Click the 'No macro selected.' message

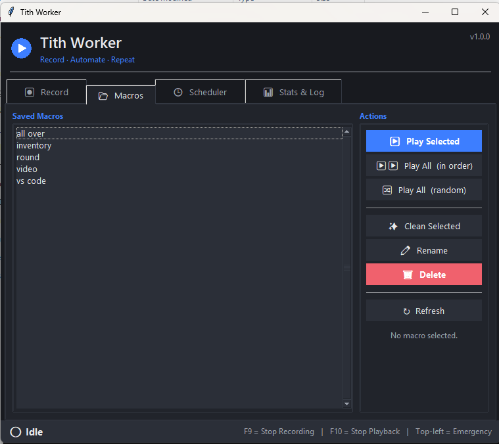click(x=424, y=336)
